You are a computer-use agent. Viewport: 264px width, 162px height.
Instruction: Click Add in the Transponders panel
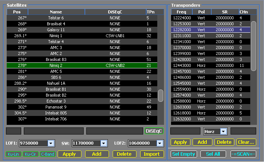point(202,142)
